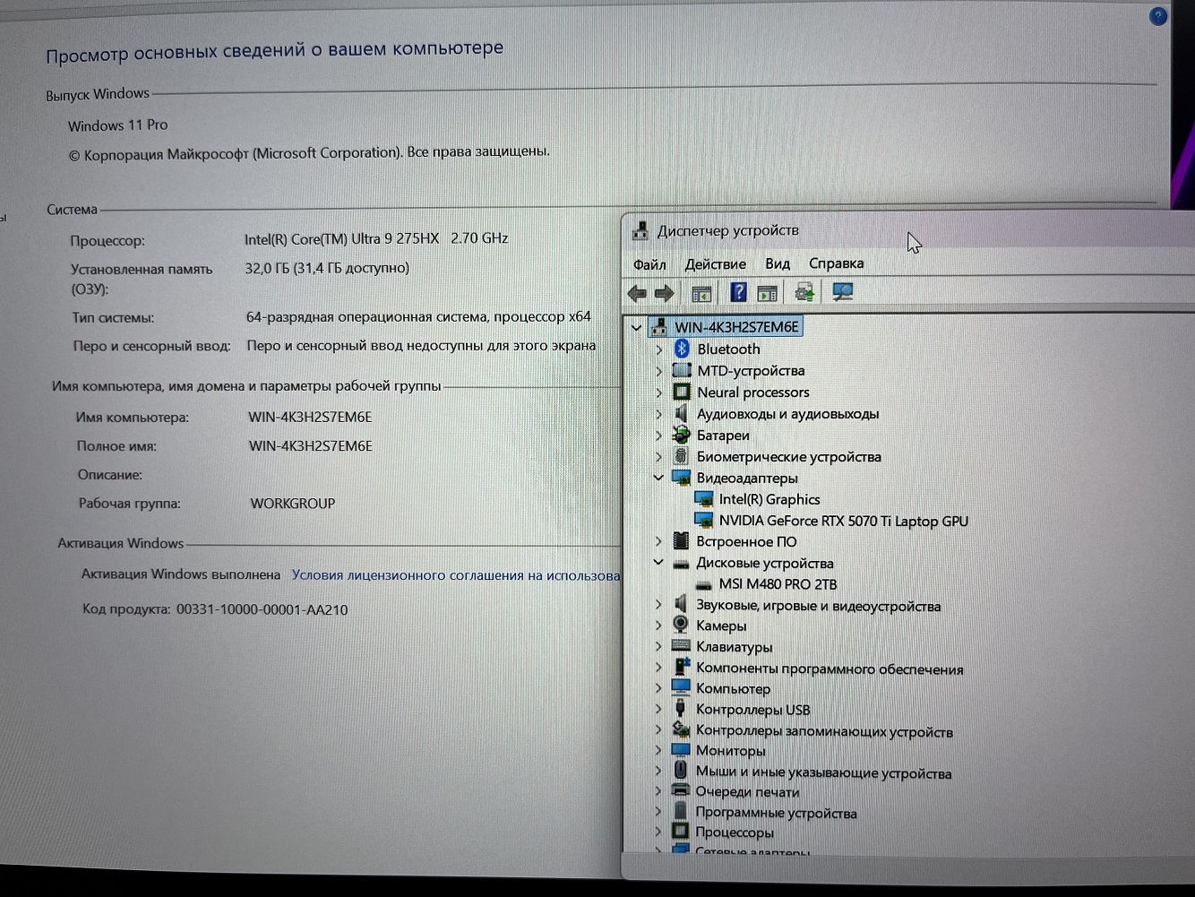The width and height of the screenshot is (1195, 897).
Task: Toggle the show/hide console tree toolbar icon
Action: [701, 293]
